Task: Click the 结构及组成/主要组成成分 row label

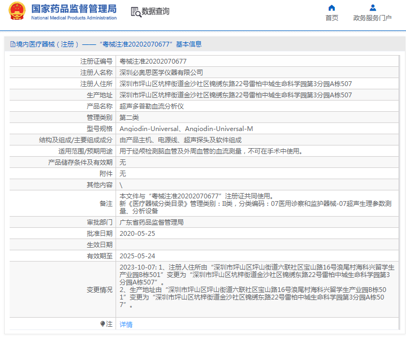Action: [75, 140]
